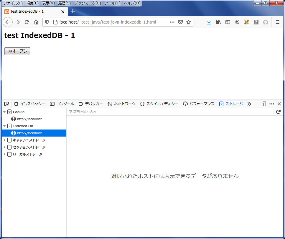
Task: Switch to the ネットワーク tab
Action: coord(121,104)
